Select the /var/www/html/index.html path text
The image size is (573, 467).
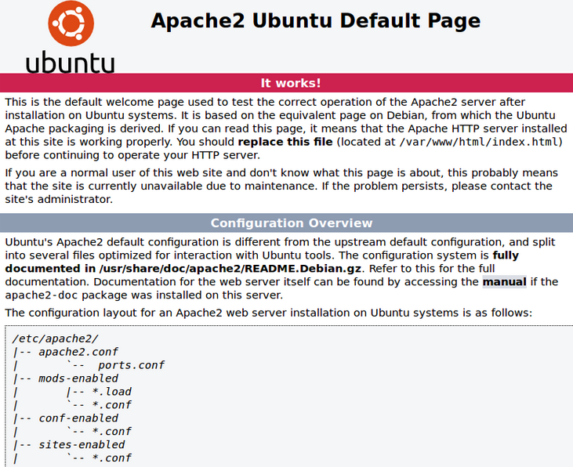click(x=479, y=142)
